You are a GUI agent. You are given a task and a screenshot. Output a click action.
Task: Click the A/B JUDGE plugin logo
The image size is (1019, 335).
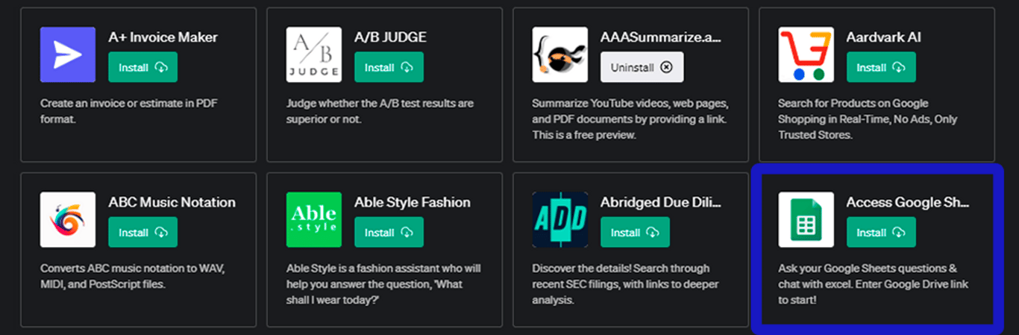pyautogui.click(x=314, y=54)
